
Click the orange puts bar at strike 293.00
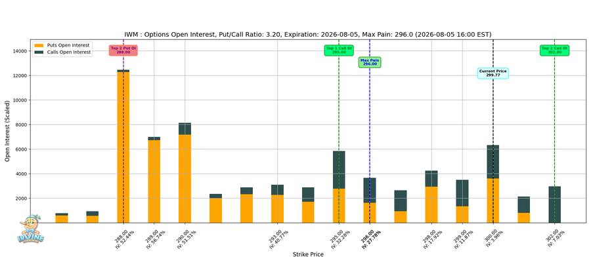click(x=277, y=209)
